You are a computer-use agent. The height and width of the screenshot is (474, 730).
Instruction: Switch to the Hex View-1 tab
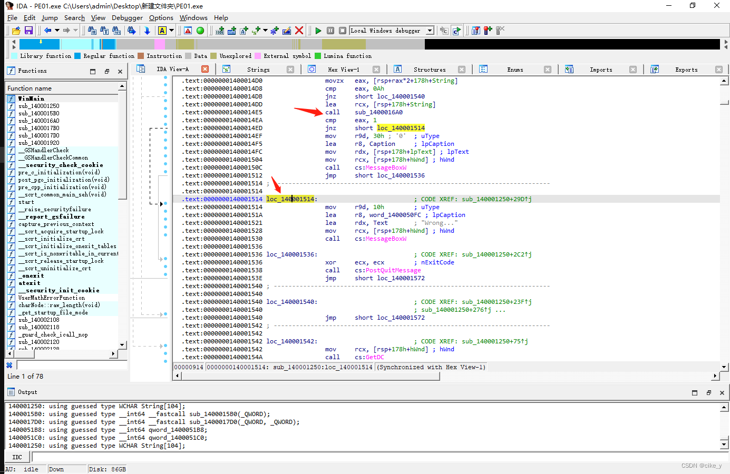coord(343,70)
